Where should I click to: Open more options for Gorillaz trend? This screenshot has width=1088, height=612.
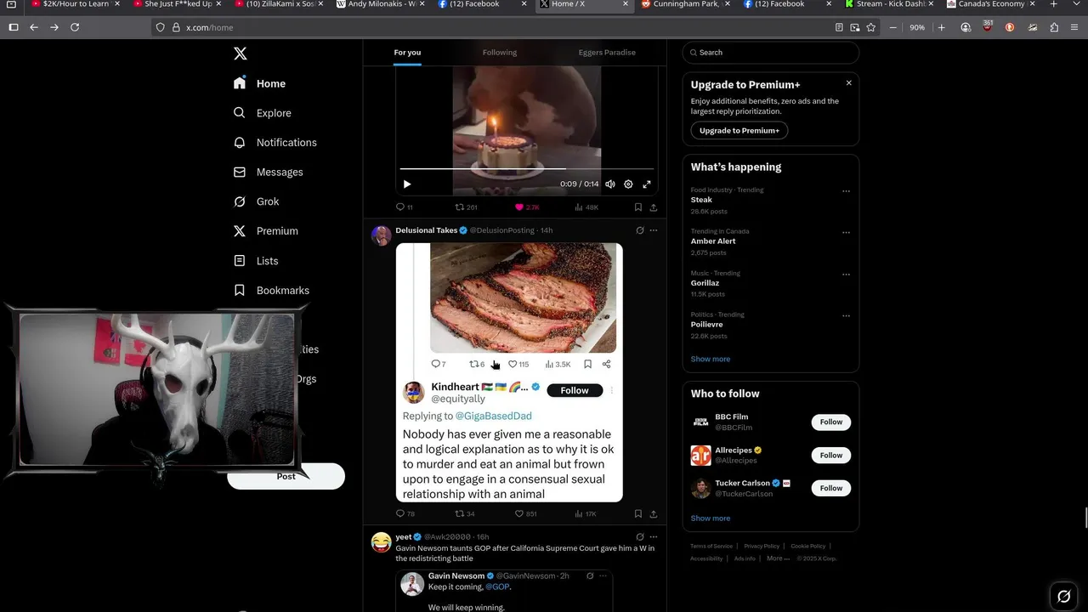pos(846,275)
